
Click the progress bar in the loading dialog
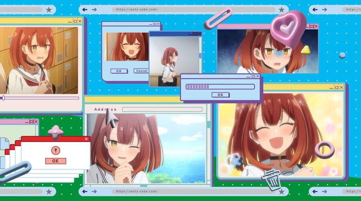click(x=220, y=86)
